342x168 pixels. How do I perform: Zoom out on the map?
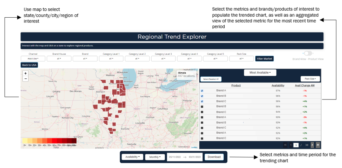click(25, 79)
